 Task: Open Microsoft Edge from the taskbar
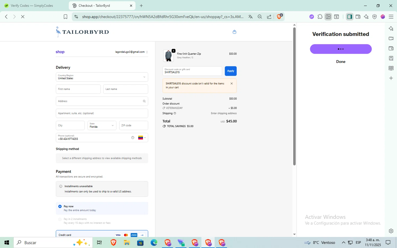tap(154, 242)
